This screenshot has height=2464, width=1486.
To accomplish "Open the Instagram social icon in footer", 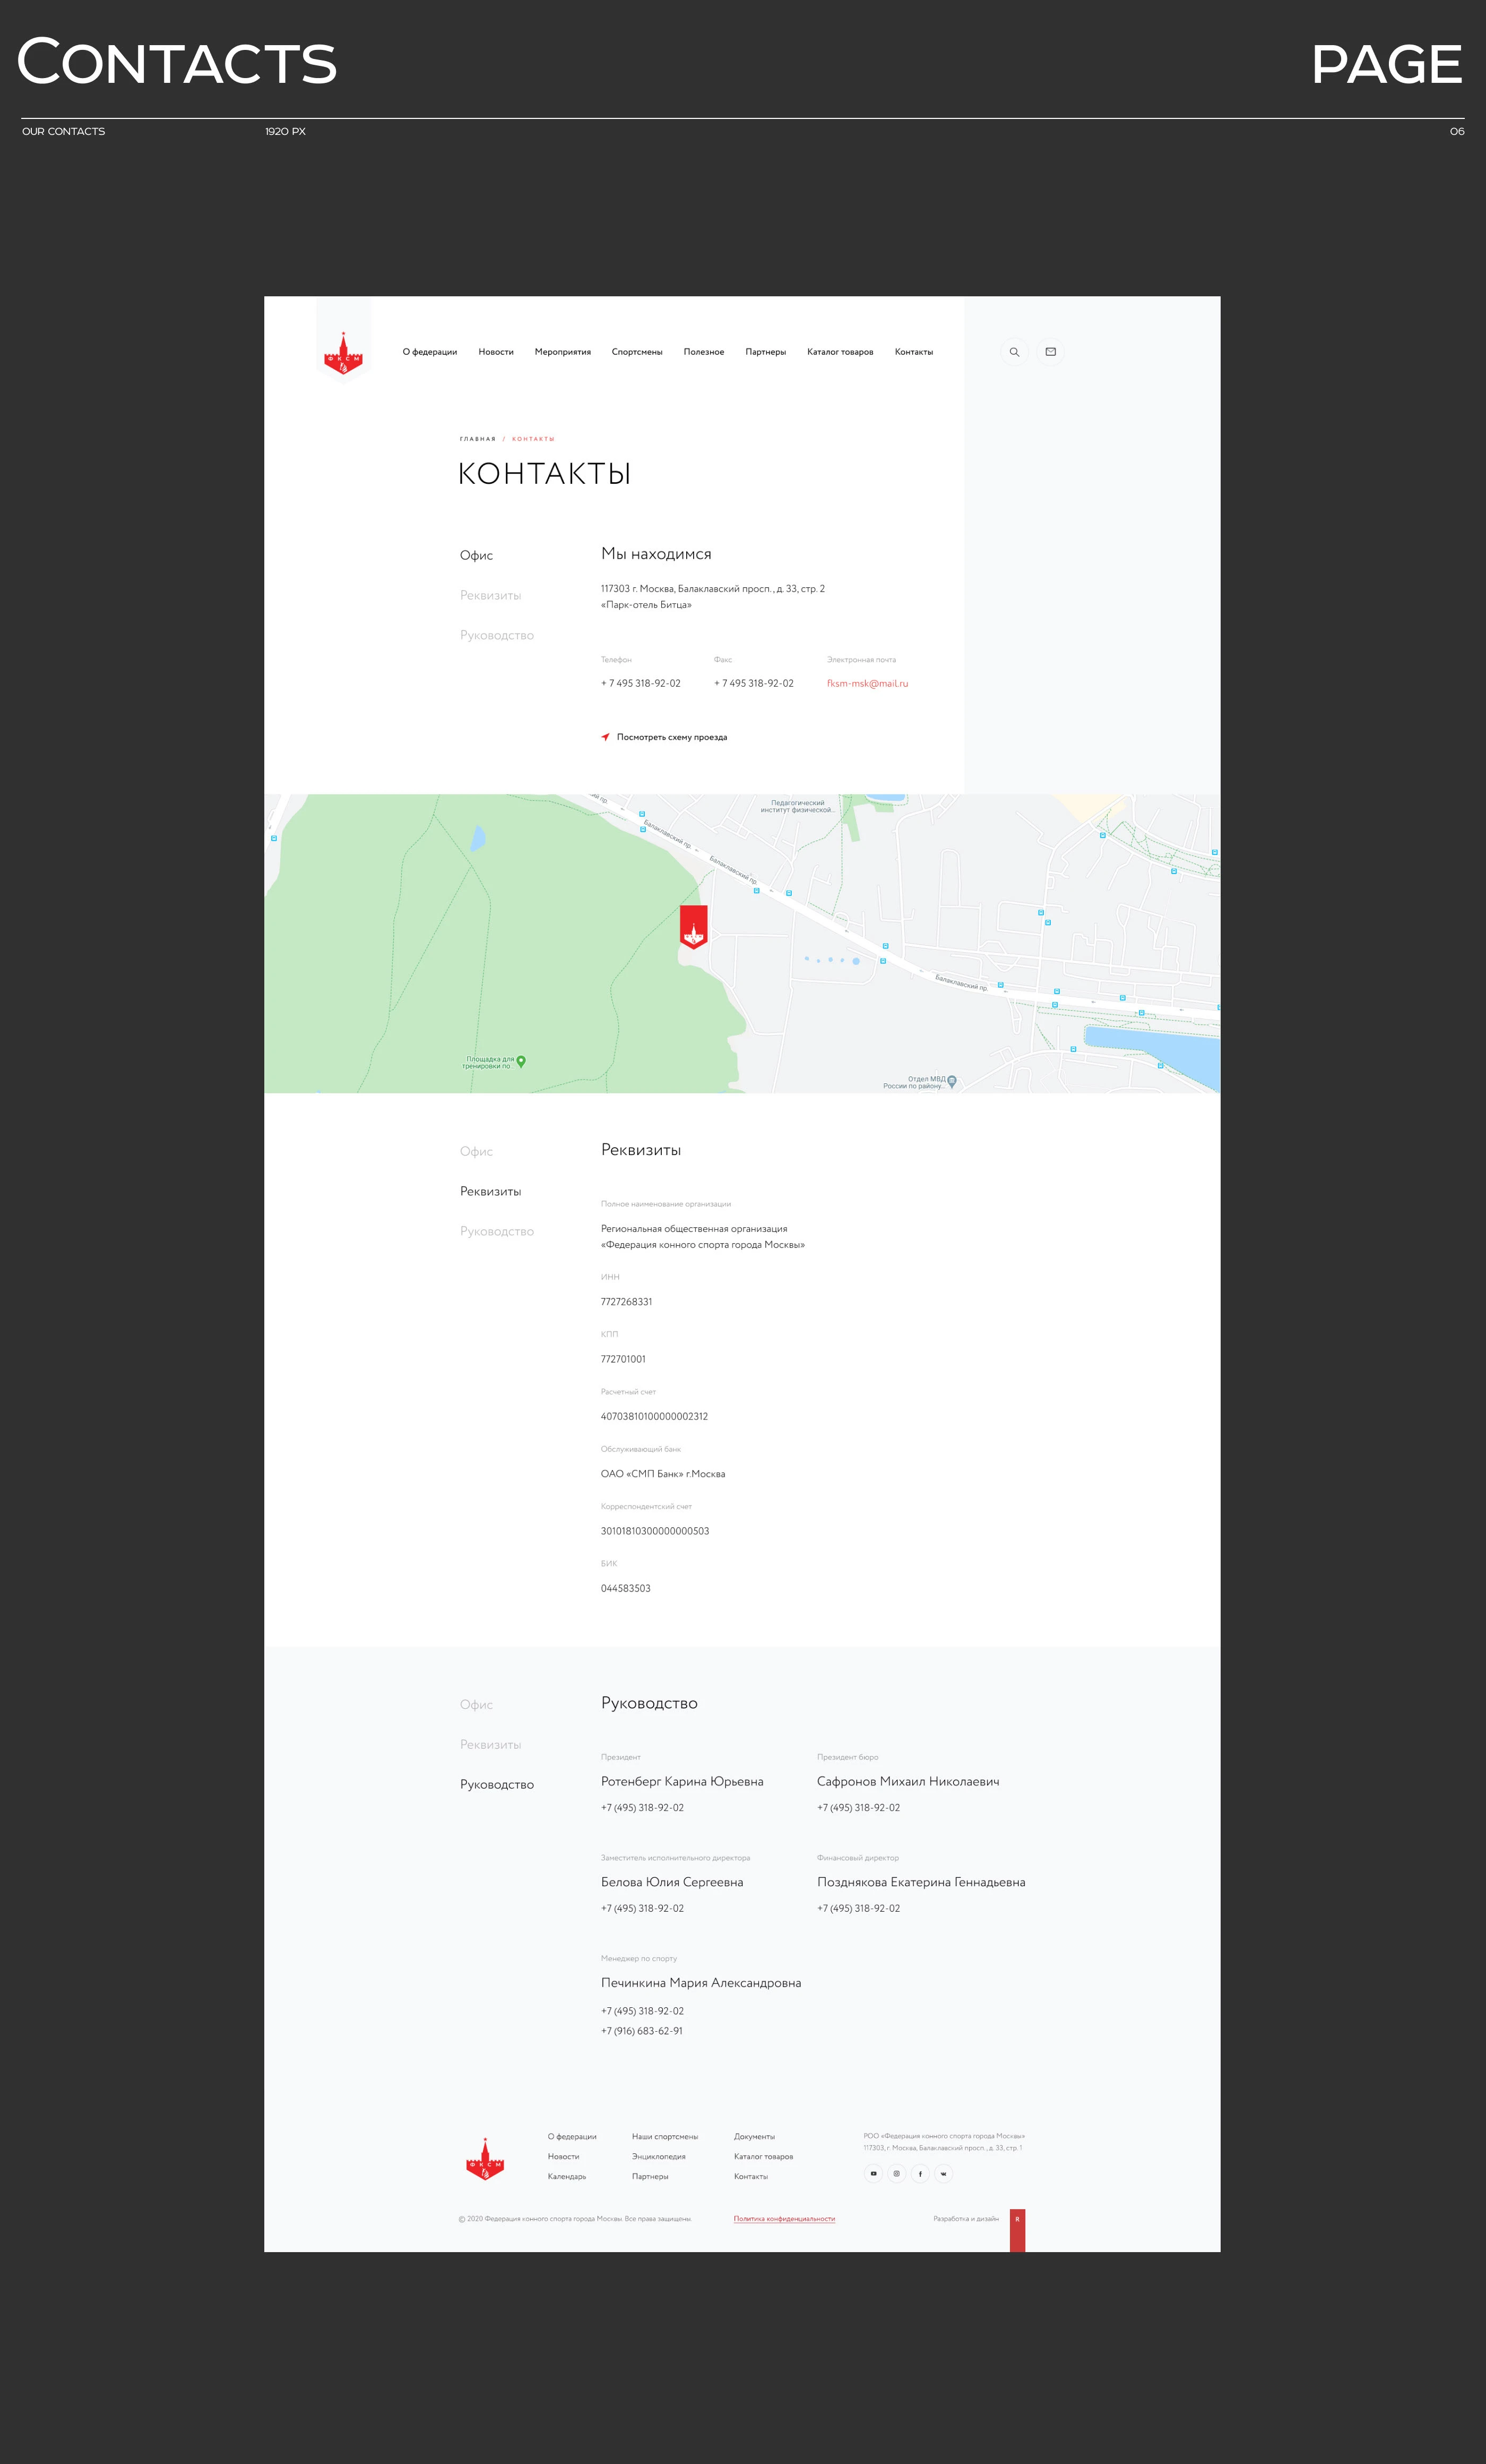I will pyautogui.click(x=896, y=2173).
